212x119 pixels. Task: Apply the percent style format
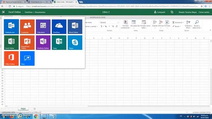click(106, 26)
